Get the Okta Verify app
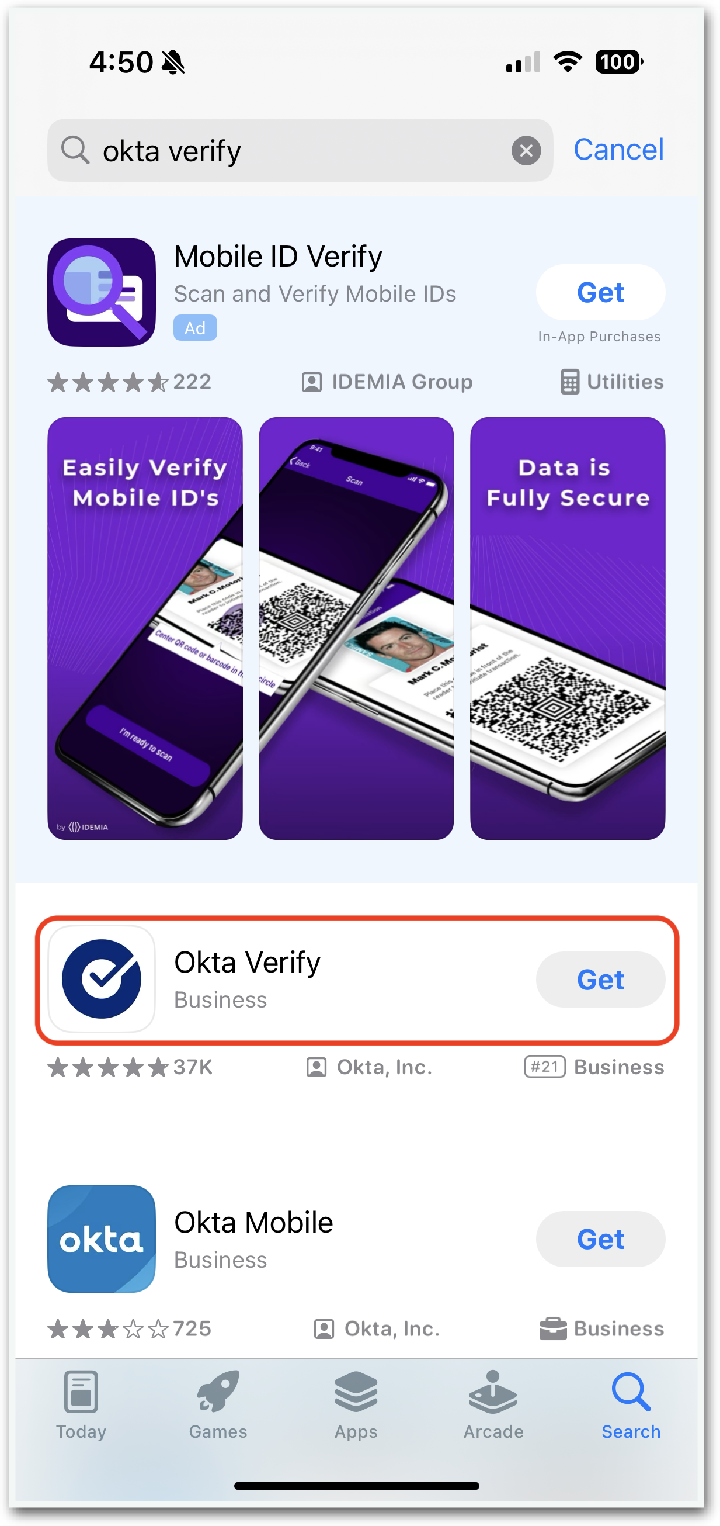Image resolution: width=720 pixels, height=1526 pixels. click(x=600, y=978)
